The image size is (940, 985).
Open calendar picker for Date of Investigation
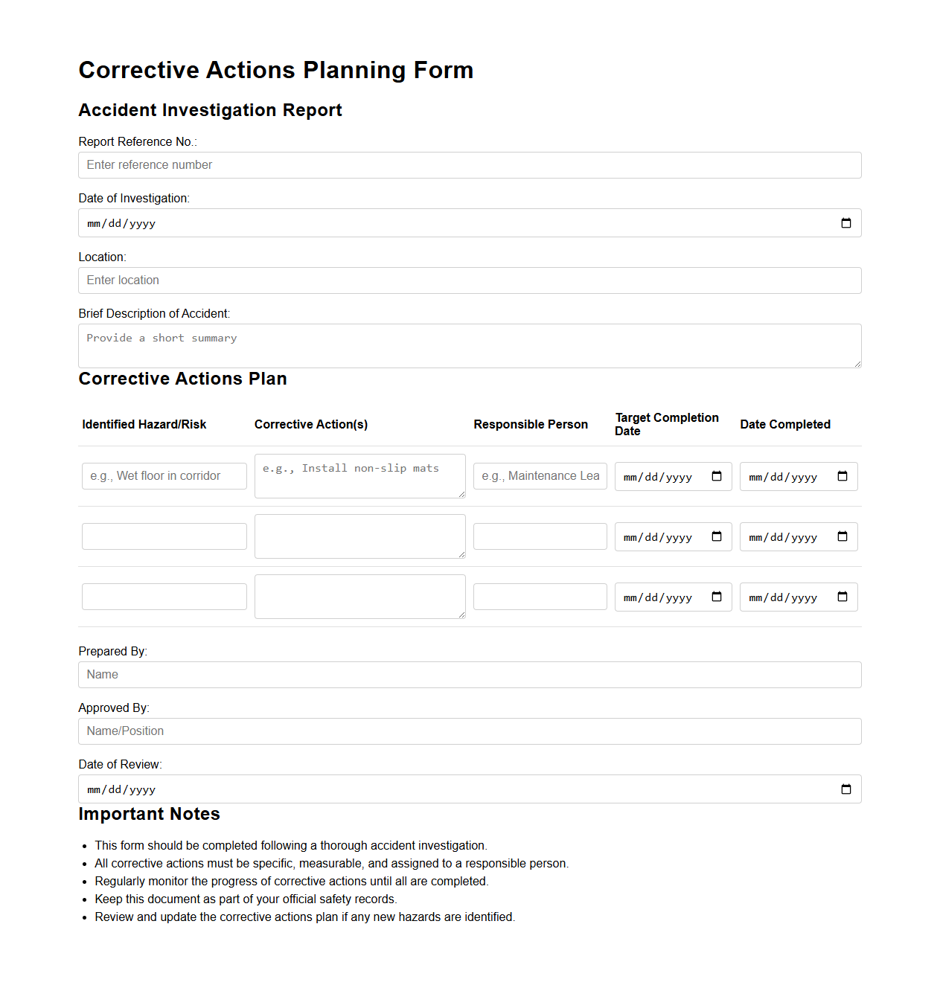coord(845,223)
